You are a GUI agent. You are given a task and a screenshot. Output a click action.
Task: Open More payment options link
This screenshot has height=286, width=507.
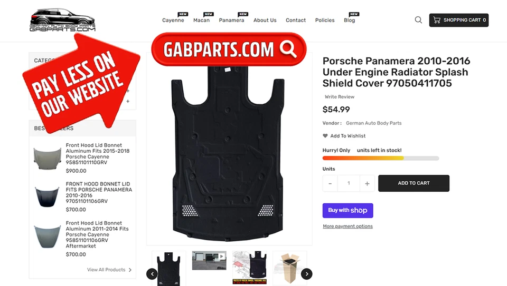(348, 226)
